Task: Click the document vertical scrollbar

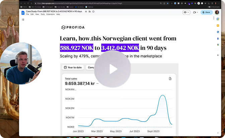Action: (214, 18)
